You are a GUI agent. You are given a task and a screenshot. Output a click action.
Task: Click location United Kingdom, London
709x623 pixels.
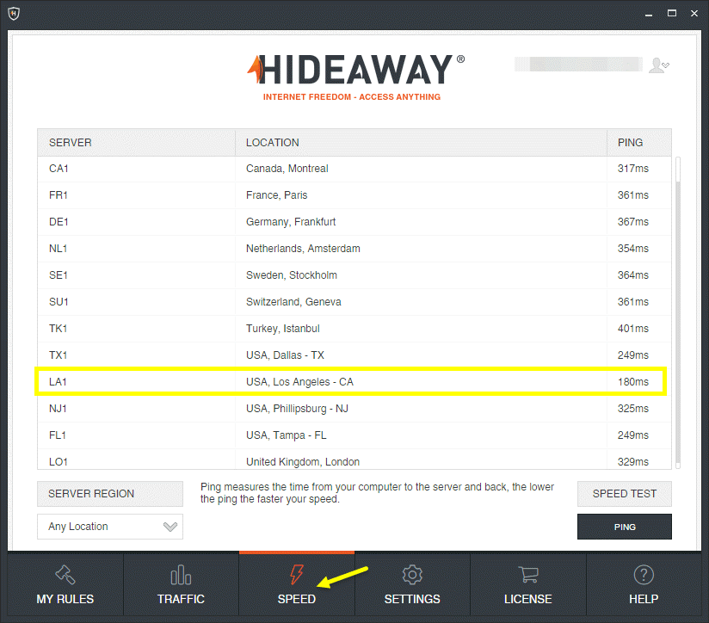tap(303, 462)
